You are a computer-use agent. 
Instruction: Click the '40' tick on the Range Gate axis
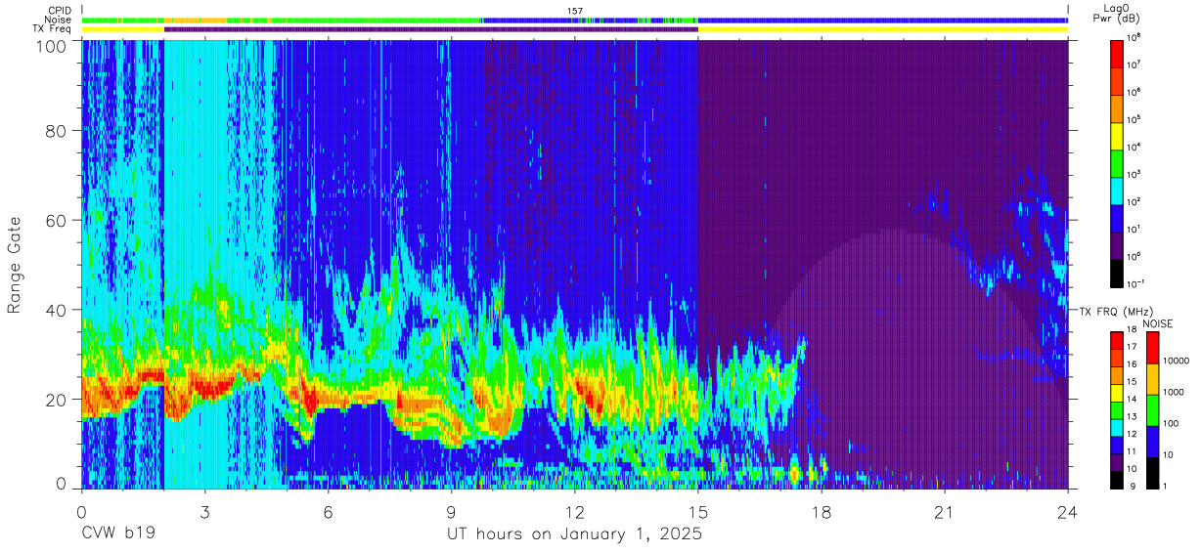tap(57, 310)
